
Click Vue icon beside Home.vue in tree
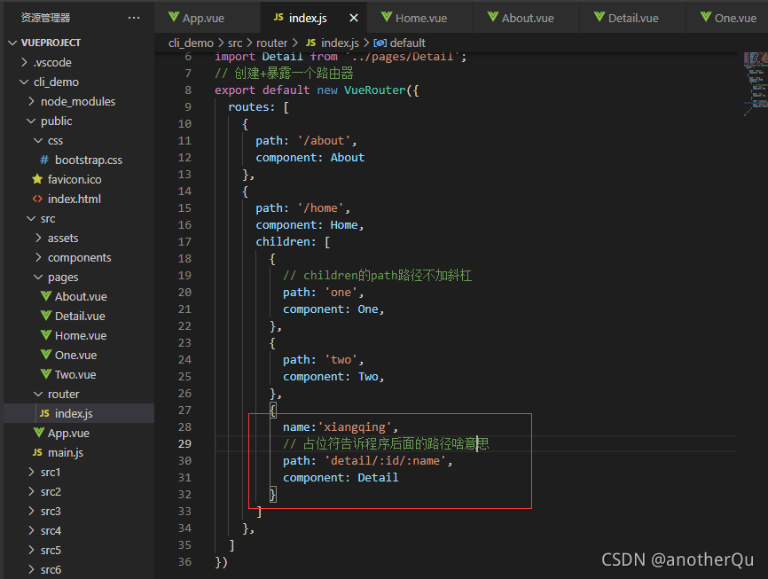point(46,335)
